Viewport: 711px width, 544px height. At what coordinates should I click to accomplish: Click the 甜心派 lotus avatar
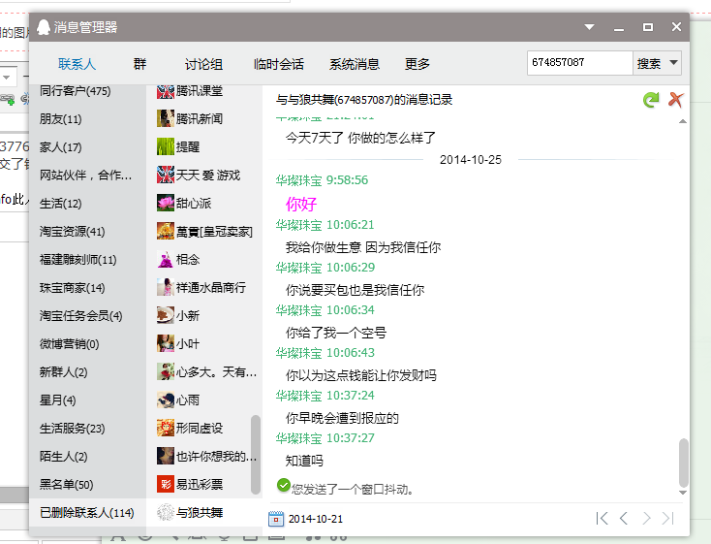(166, 203)
